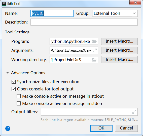Collapse the Advanced Options section
143x136 pixels.
click(x=8, y=73)
